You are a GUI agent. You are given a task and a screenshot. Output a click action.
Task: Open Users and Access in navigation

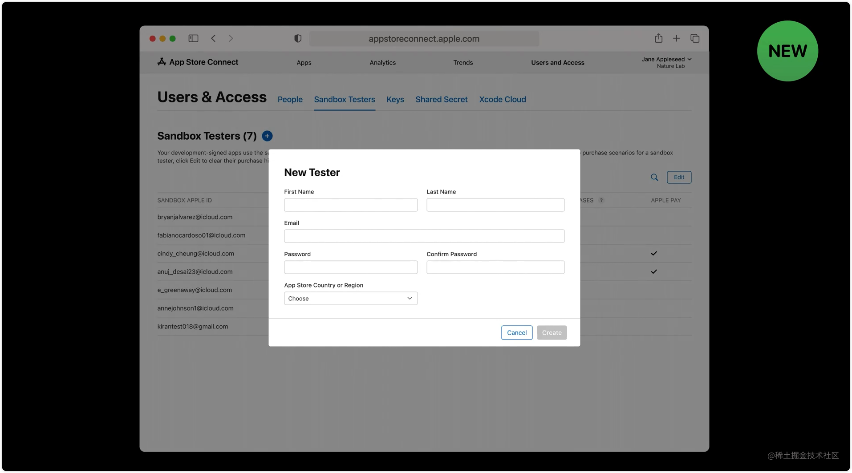coord(558,63)
